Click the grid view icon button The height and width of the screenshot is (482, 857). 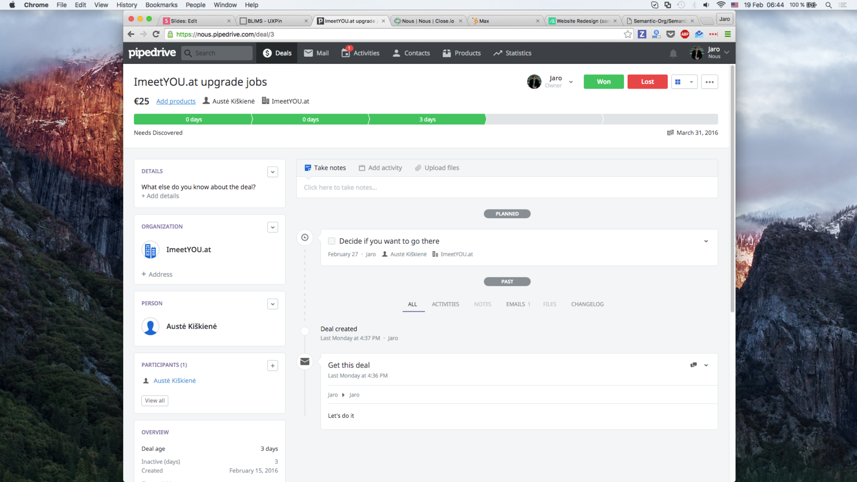coord(678,82)
